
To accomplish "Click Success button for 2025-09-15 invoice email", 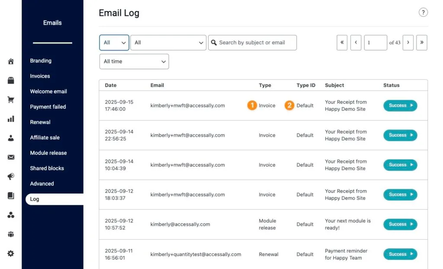I will (400, 106).
